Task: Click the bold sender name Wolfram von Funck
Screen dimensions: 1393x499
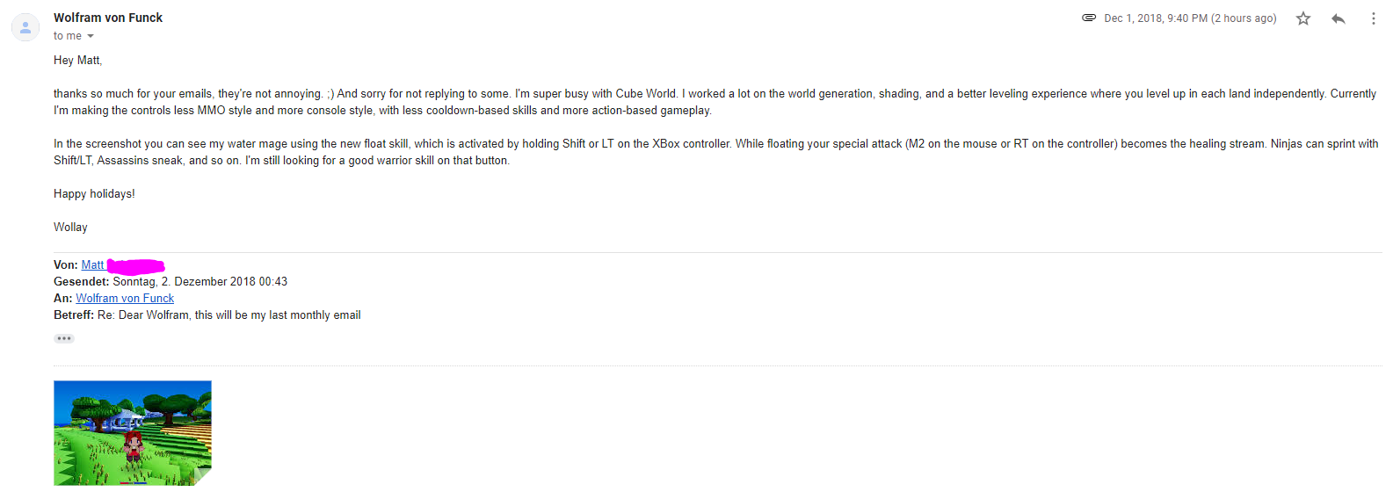Action: [x=108, y=18]
